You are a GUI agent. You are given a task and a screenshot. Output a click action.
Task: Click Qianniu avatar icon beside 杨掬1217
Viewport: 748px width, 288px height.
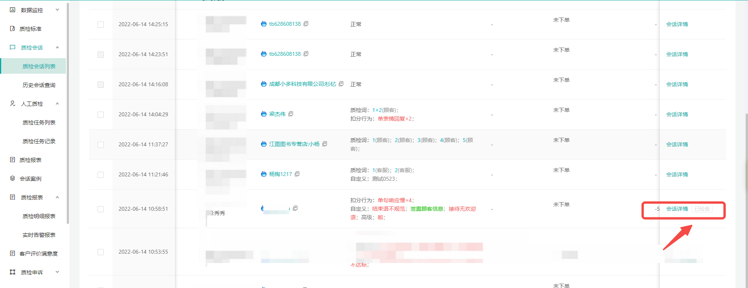(264, 174)
